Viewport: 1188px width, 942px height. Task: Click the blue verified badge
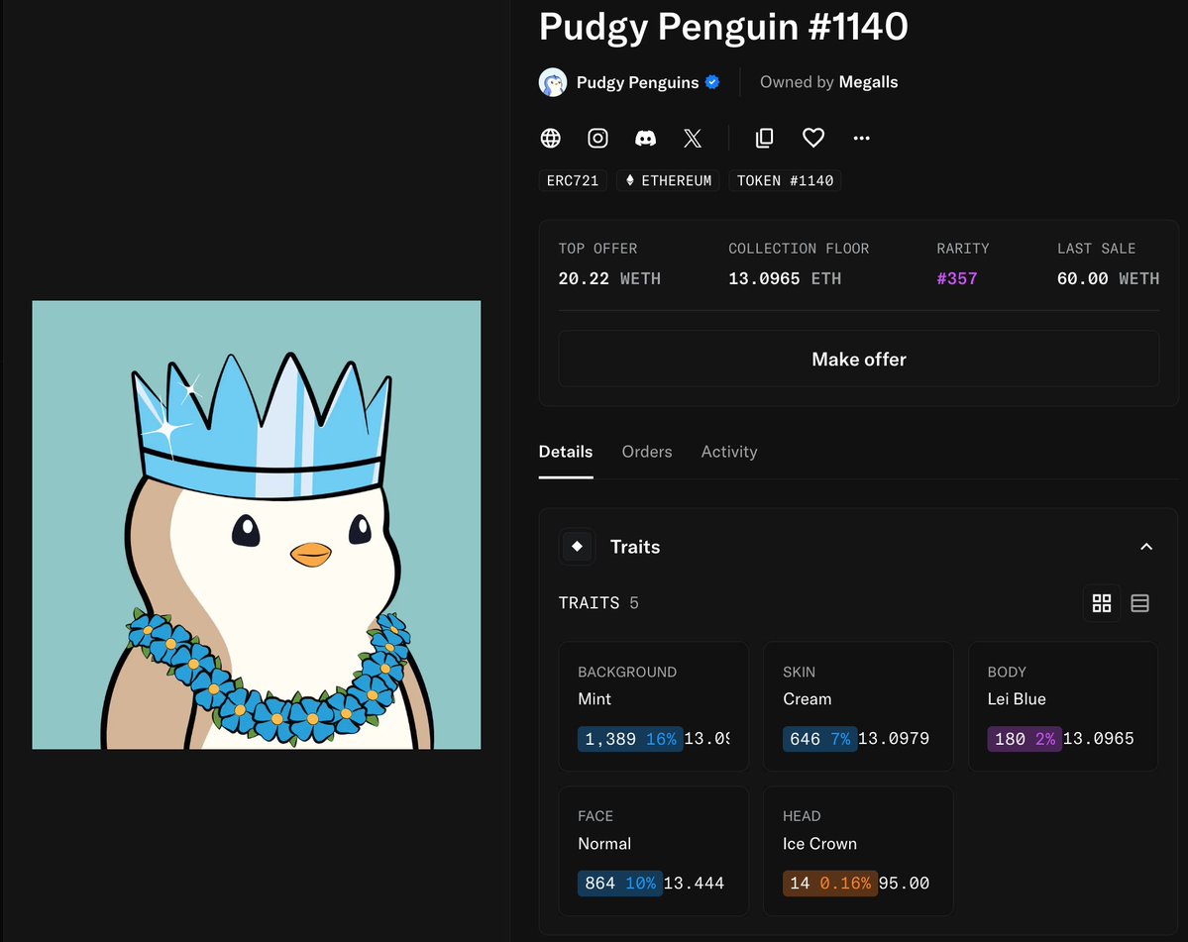click(x=712, y=82)
